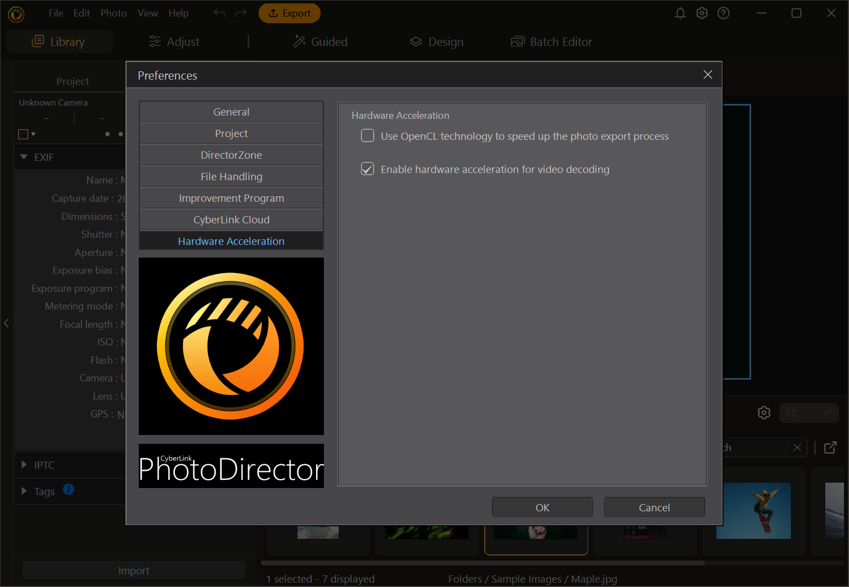This screenshot has width=849, height=587.
Task: Click the horizontal thumbnail scrollbar
Action: point(482,563)
